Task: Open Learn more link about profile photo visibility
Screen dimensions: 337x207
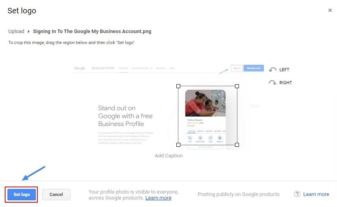Action: coord(158,198)
